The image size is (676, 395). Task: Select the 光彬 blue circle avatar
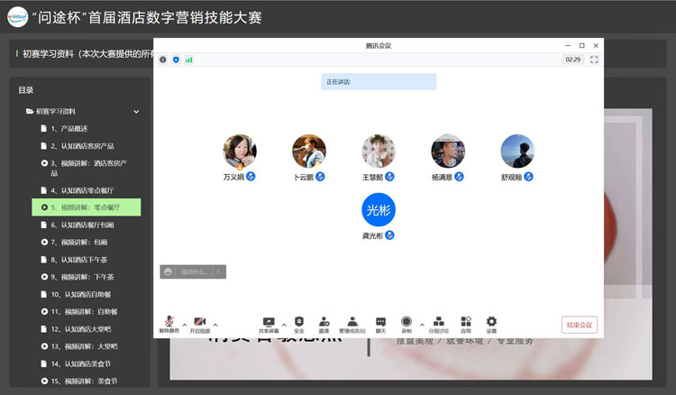[379, 209]
